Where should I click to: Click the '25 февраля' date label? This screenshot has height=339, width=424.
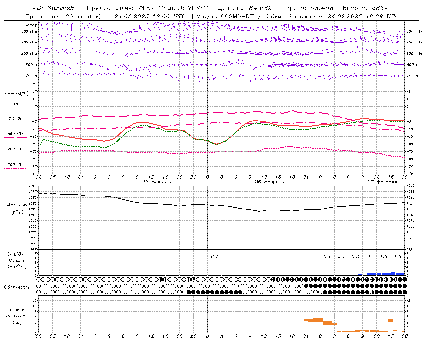coord(157,182)
